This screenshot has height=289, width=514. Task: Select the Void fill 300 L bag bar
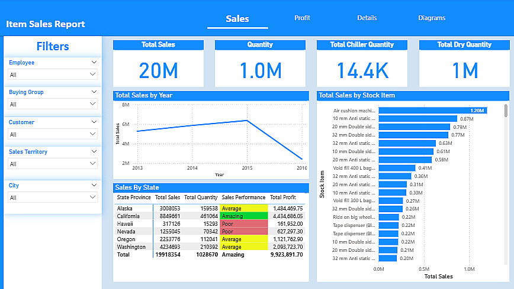[x=391, y=200]
